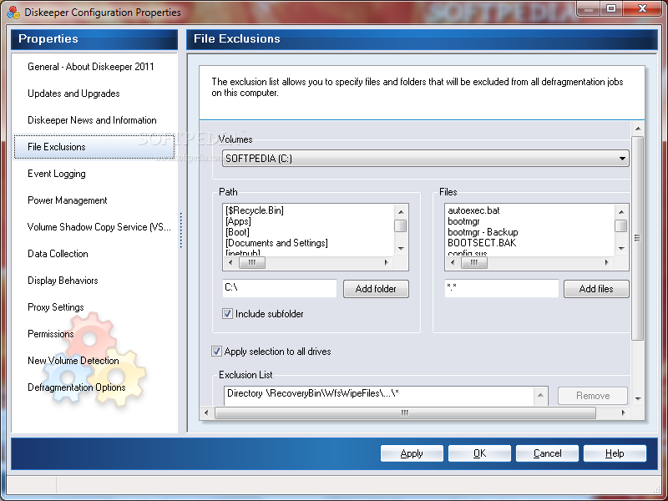Open Help from the bottom bar
The width and height of the screenshot is (668, 501).
pos(615,453)
